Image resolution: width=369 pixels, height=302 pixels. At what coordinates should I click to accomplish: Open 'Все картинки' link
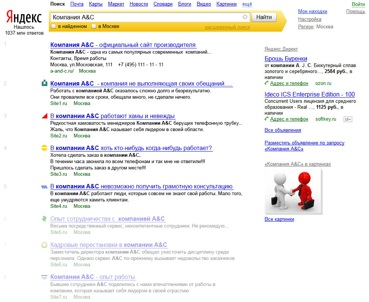pos(279,219)
